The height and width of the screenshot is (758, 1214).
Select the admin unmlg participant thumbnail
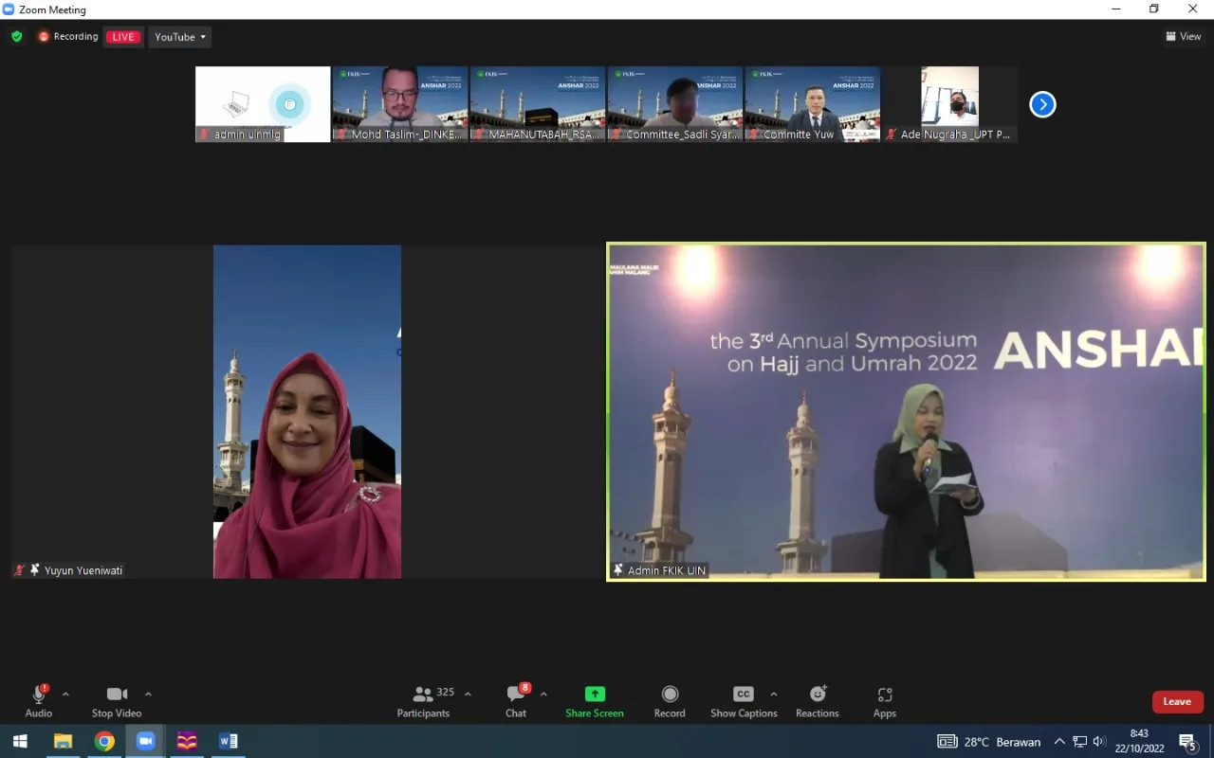263,104
